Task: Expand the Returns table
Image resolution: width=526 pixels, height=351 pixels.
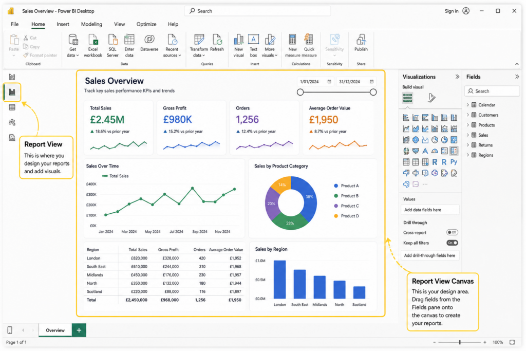Action: (468, 145)
